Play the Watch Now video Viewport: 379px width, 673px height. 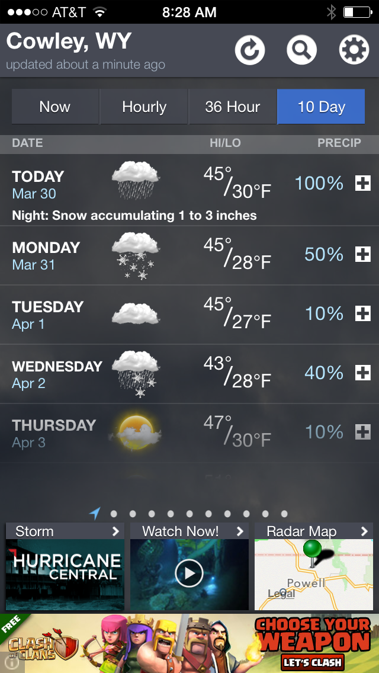189,573
